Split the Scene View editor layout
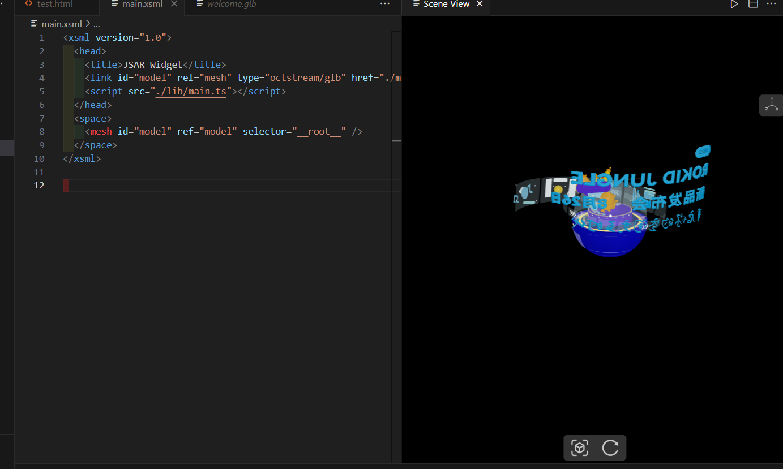This screenshot has height=469, width=783. point(753,4)
